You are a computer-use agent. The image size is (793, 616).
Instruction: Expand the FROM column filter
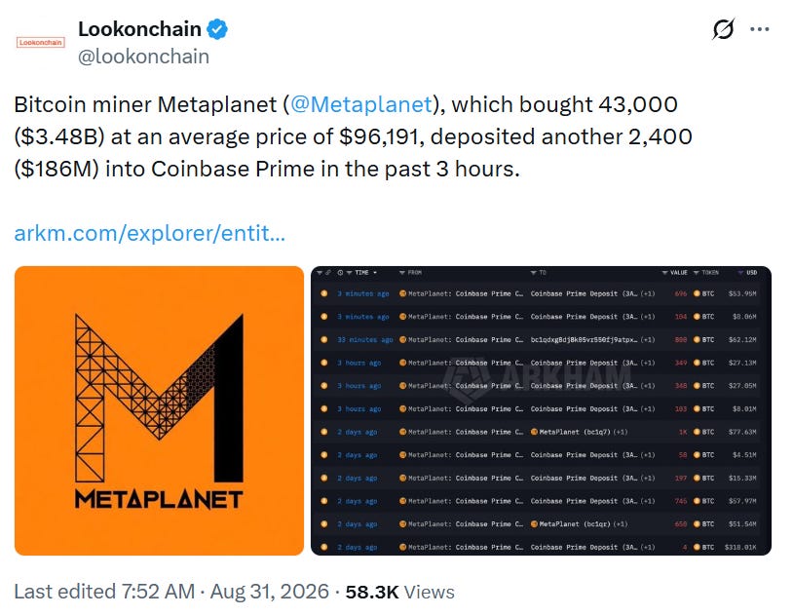(402, 273)
